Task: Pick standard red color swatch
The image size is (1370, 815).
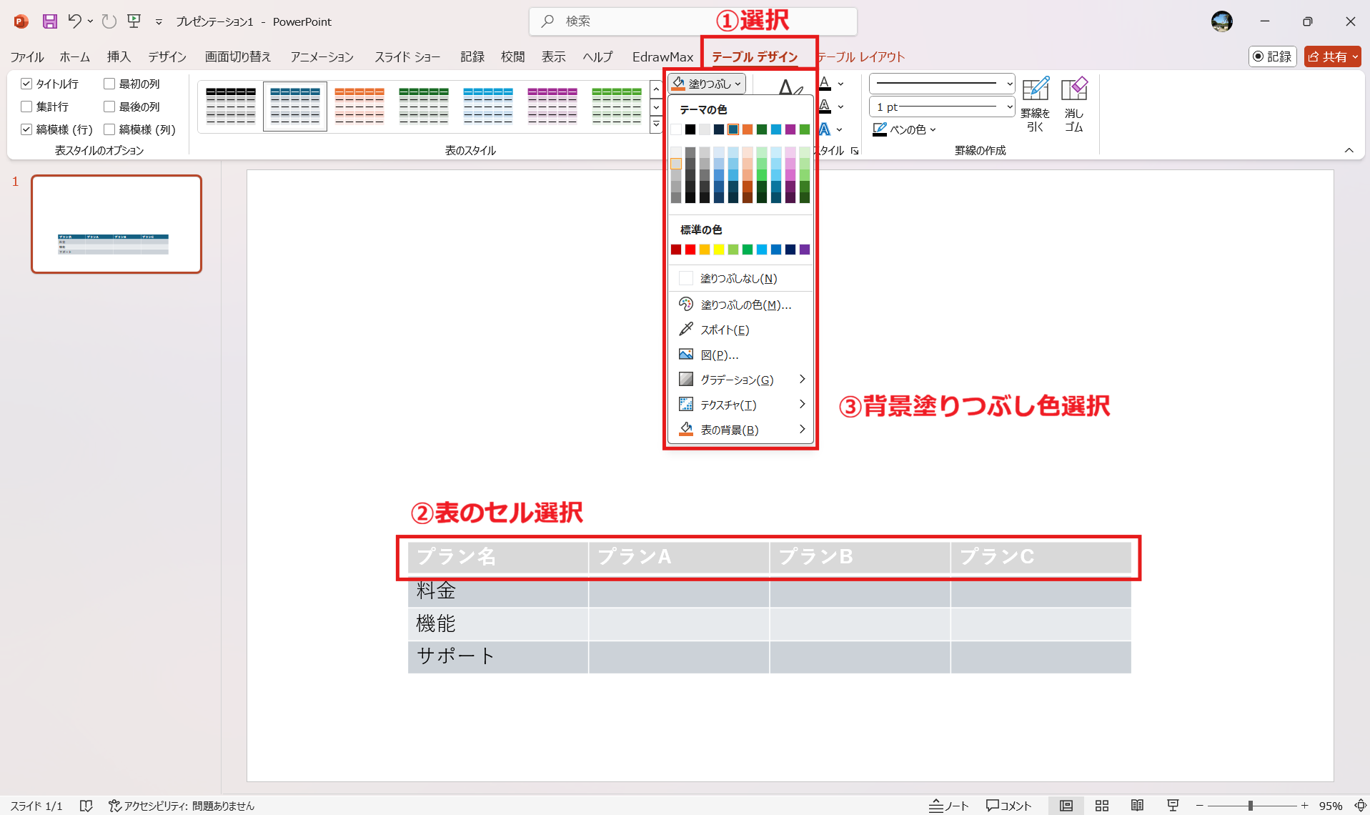Action: click(690, 250)
